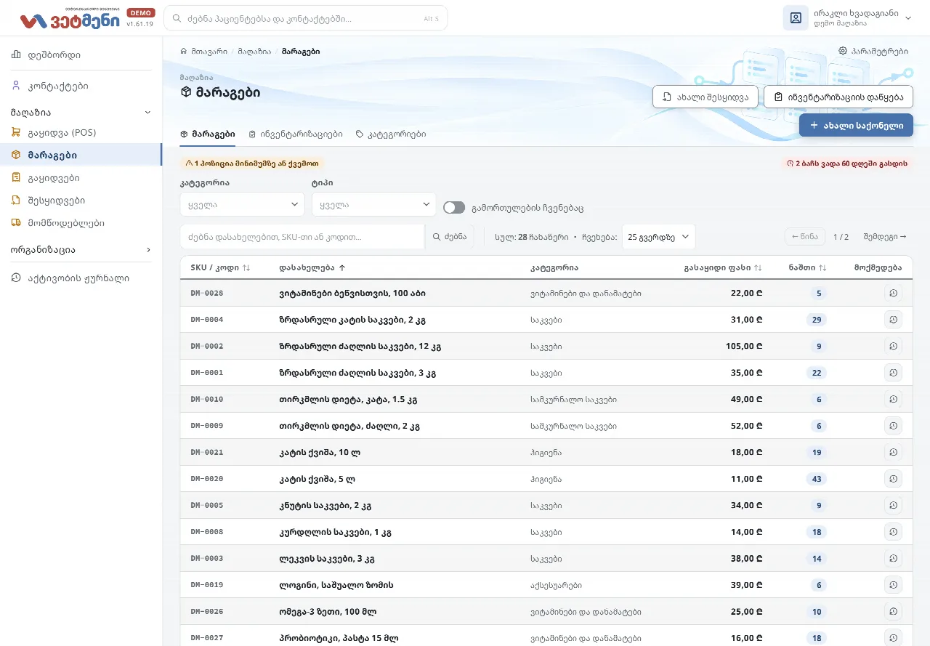Sort by SKU / კოდი column arrows
Screen dimensions: 930x646
[246, 267]
